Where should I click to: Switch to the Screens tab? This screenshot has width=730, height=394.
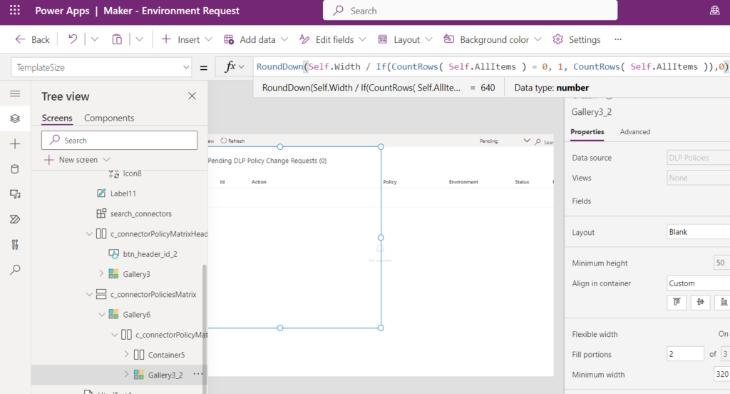click(x=57, y=118)
